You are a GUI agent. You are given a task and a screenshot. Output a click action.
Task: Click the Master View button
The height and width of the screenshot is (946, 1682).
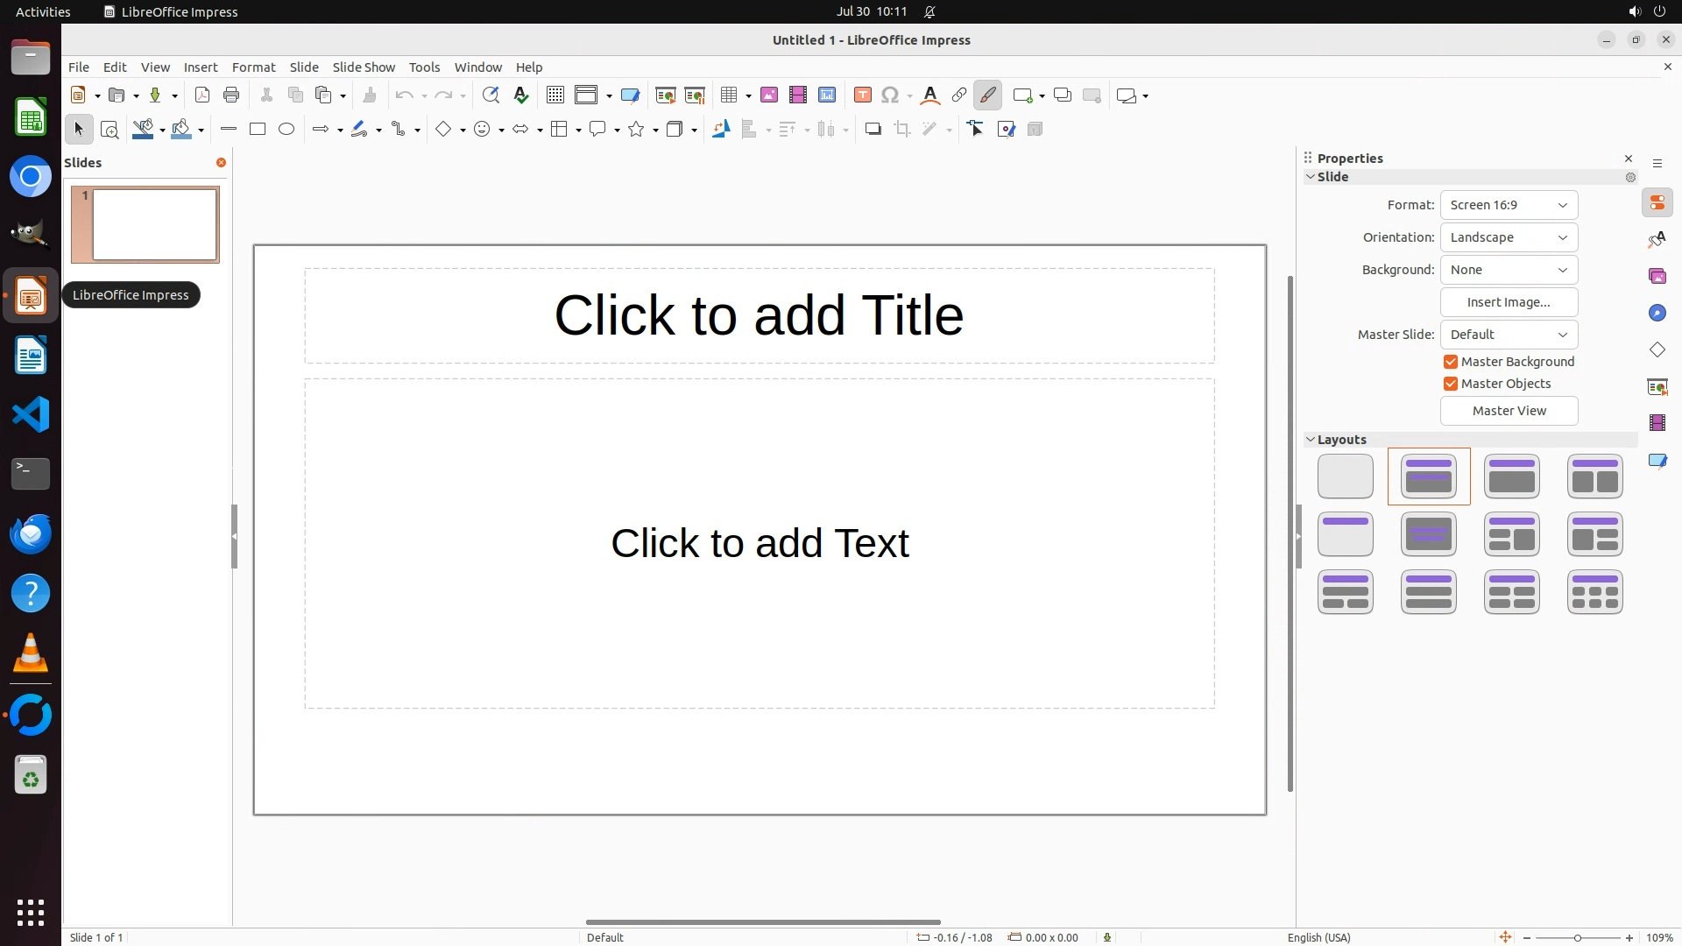tap(1509, 411)
